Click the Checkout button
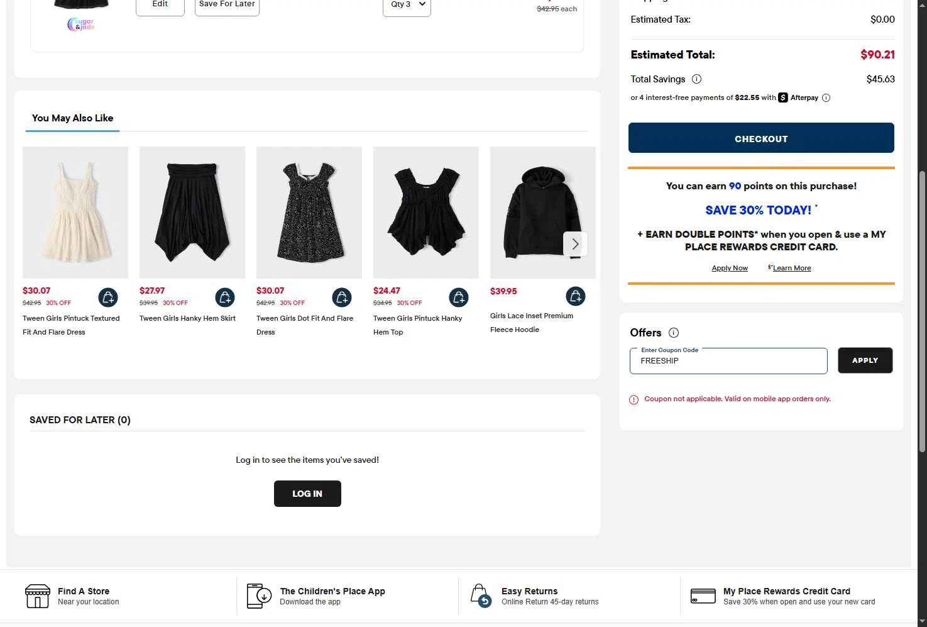927x627 pixels. 761,138
